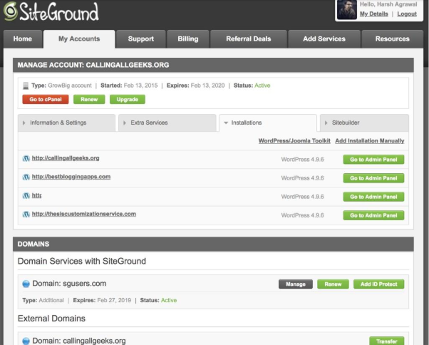The width and height of the screenshot is (429, 345).
Task: Click Transfer button for callingallgeeks.org domain
Action: (x=386, y=341)
